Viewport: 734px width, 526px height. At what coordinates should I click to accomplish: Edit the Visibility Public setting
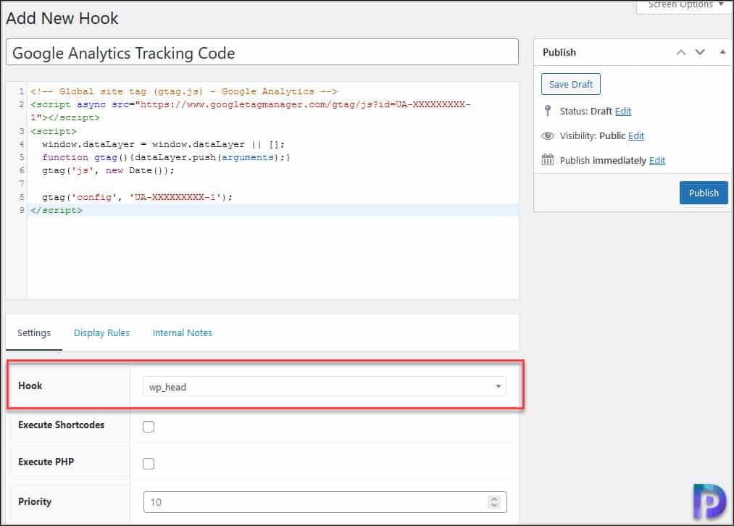pyautogui.click(x=635, y=135)
